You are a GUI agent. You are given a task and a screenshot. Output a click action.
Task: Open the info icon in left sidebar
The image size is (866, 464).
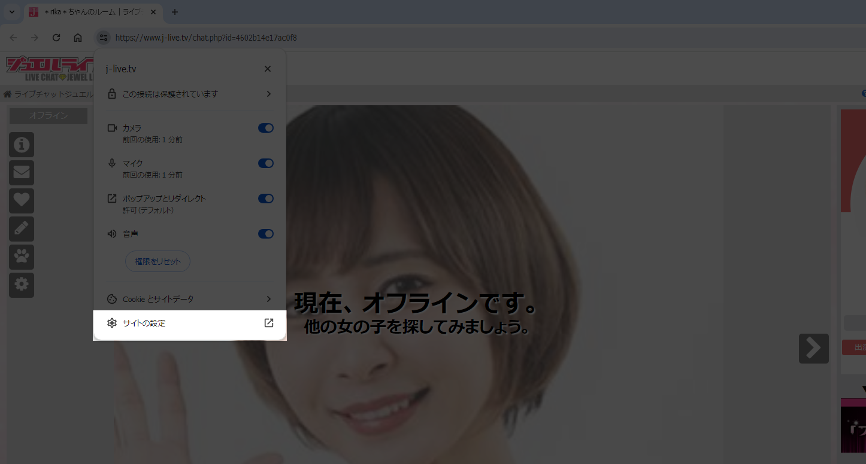pyautogui.click(x=22, y=145)
